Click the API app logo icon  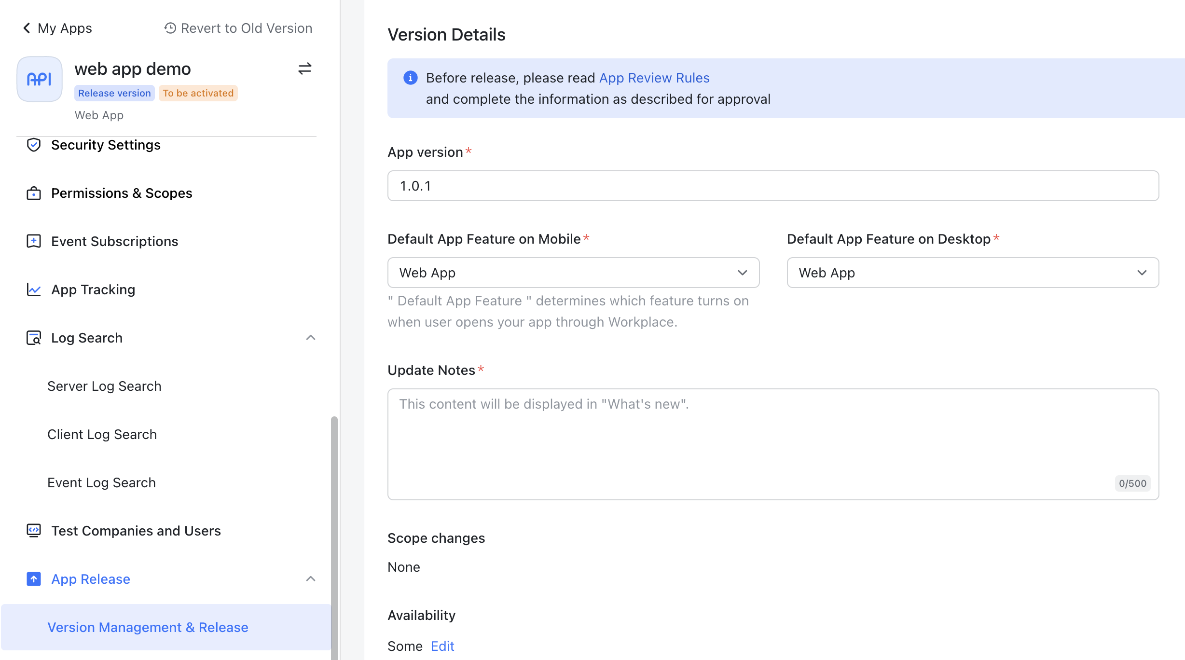point(40,80)
